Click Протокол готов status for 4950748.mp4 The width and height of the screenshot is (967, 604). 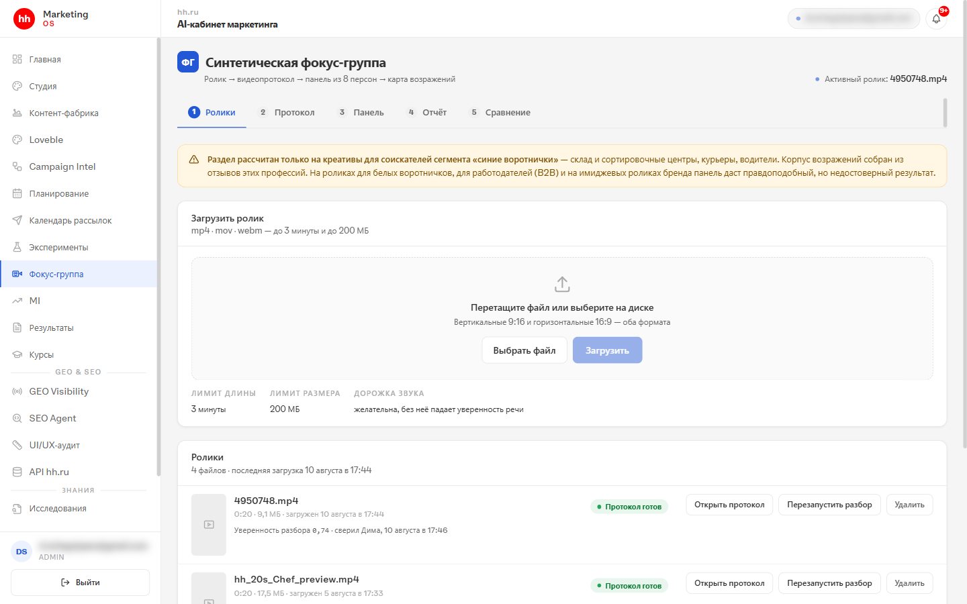(x=629, y=507)
